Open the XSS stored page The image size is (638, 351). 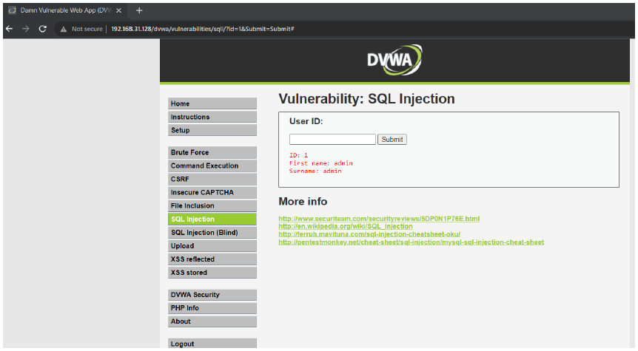212,273
